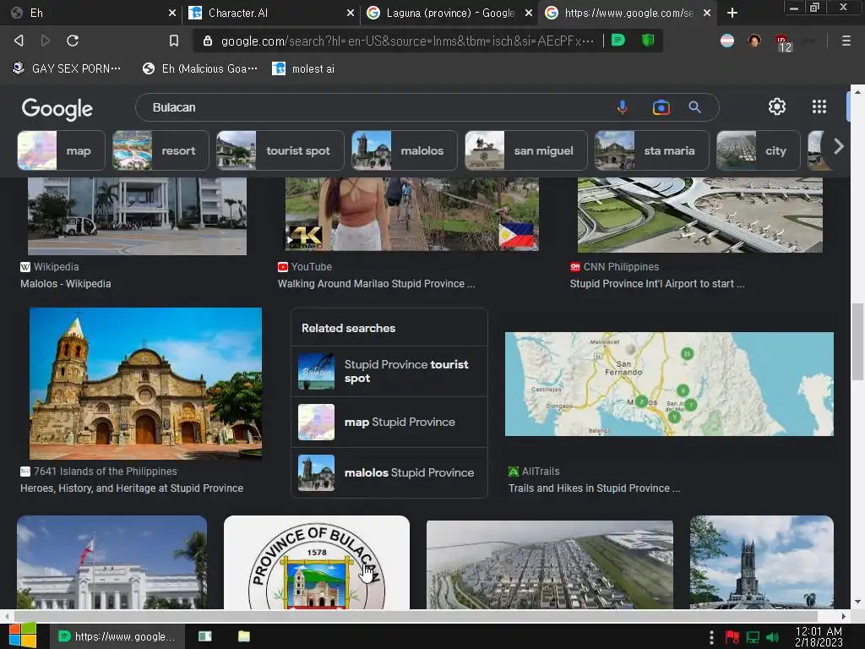Filter images by malolos chip
The height and width of the screenshot is (649, 865).
(x=405, y=150)
